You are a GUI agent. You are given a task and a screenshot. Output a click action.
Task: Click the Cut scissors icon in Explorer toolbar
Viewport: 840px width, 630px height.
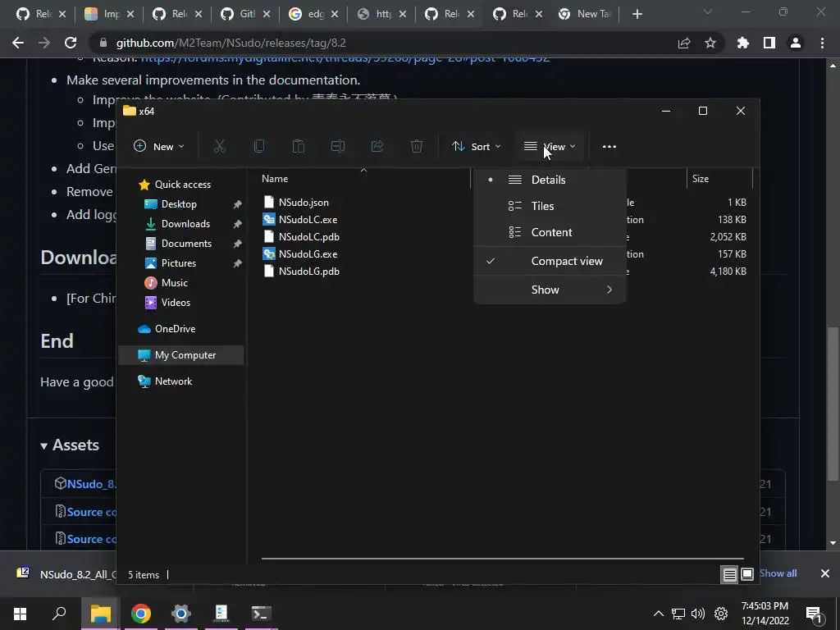(x=220, y=146)
